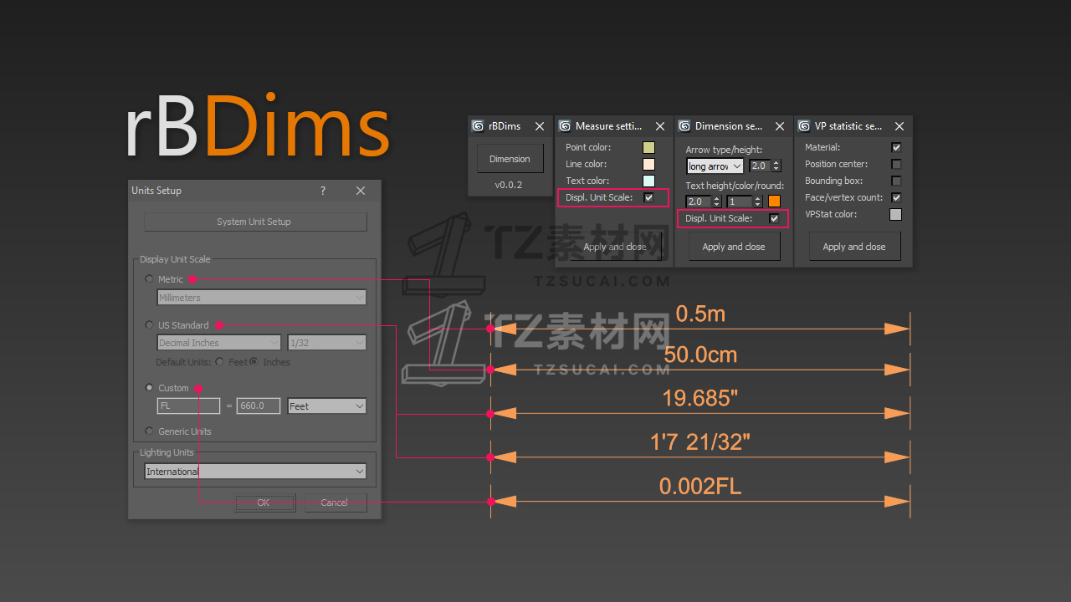
Task: Click the text height spinner arrows
Action: pos(716,202)
